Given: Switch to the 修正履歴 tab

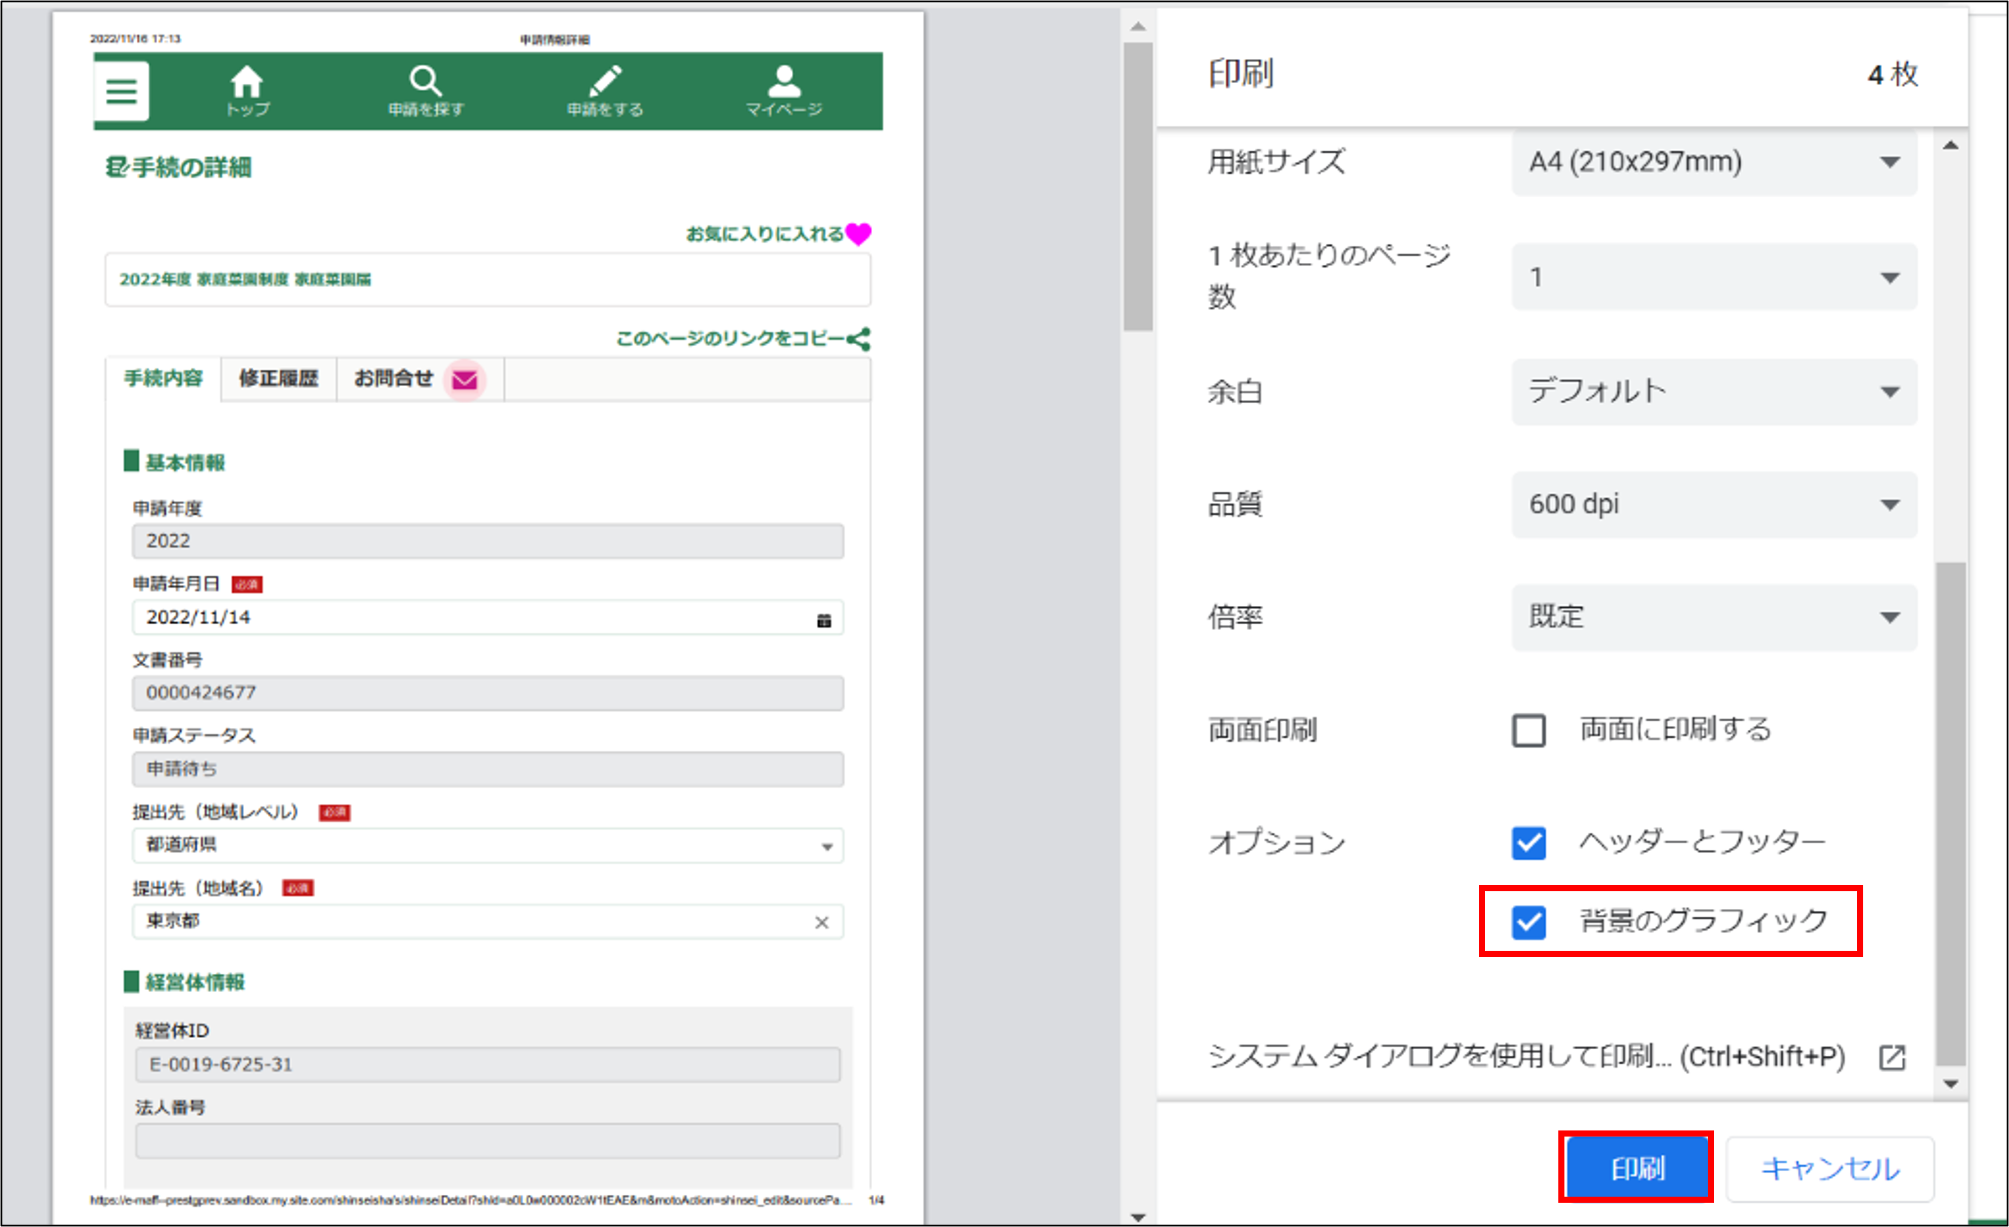Looking at the screenshot, I should [278, 379].
